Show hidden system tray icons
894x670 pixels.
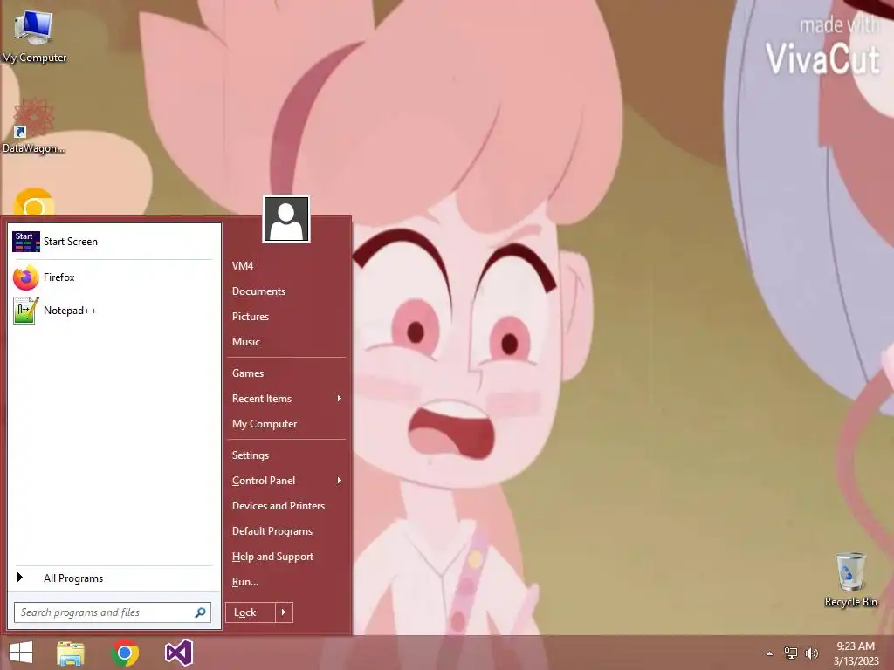pyautogui.click(x=770, y=653)
